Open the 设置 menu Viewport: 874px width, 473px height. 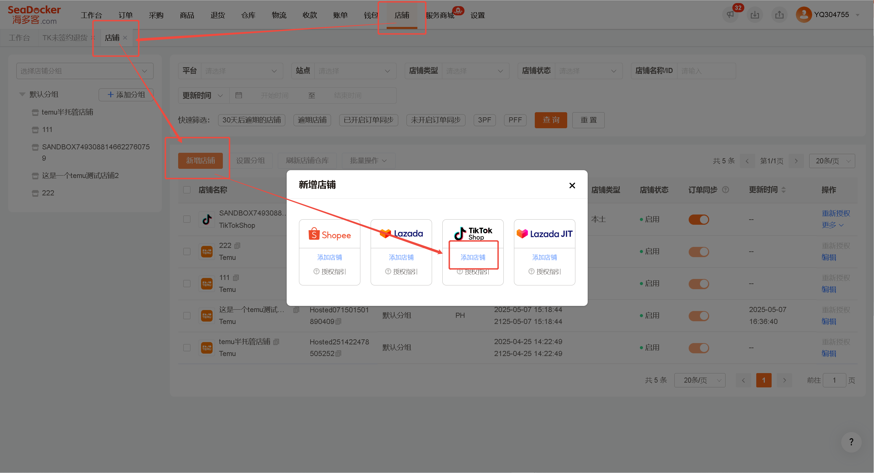(477, 15)
